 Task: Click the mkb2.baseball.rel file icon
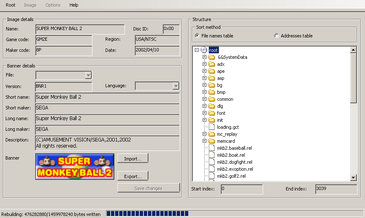click(212, 148)
